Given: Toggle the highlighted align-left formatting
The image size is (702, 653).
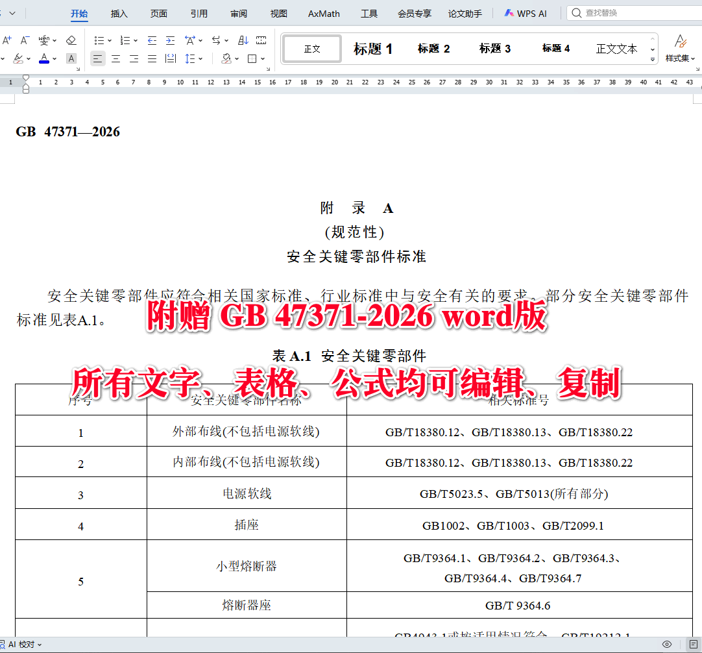Looking at the screenshot, I should 98,58.
